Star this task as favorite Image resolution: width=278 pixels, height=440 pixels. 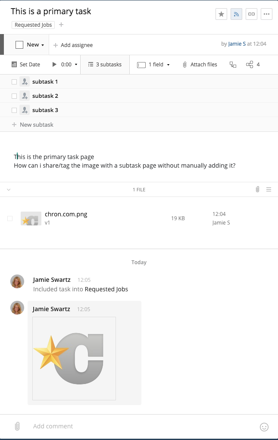click(x=221, y=14)
